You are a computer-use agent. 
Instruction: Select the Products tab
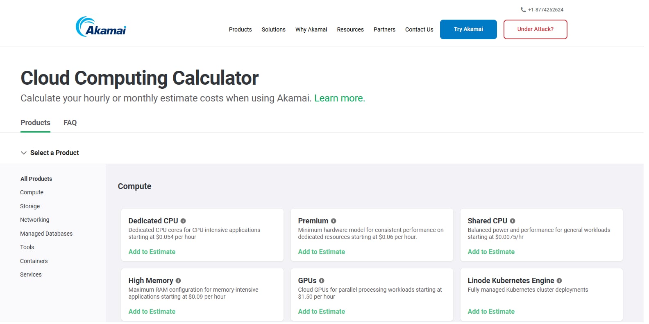tap(35, 123)
